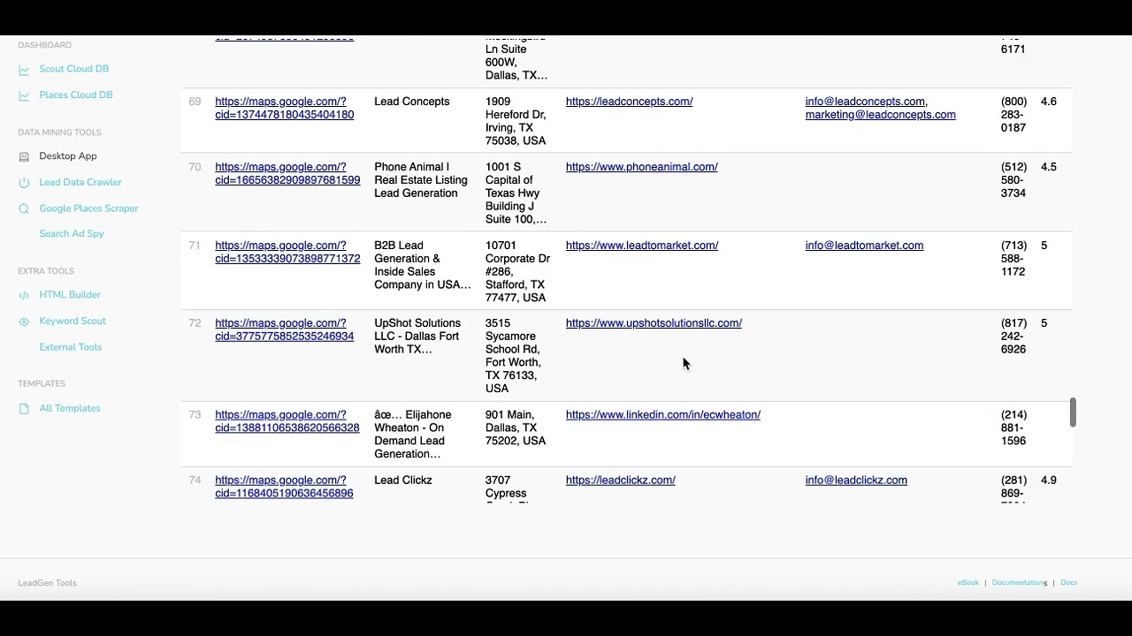
Task: Open Google Maps link for Lead Concepts
Action: pos(285,108)
